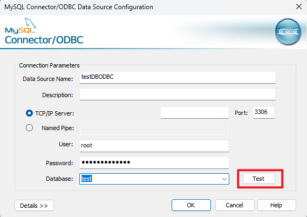This screenshot has width=307, height=217.
Task: Open the Database dropdown arrow
Action: coord(224,179)
